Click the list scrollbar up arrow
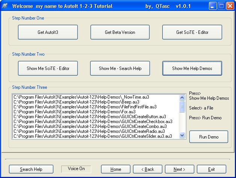236x178 pixels. (182, 98)
